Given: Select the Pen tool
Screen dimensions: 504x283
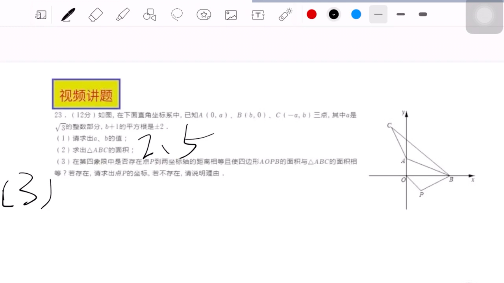Looking at the screenshot, I should coord(68,15).
